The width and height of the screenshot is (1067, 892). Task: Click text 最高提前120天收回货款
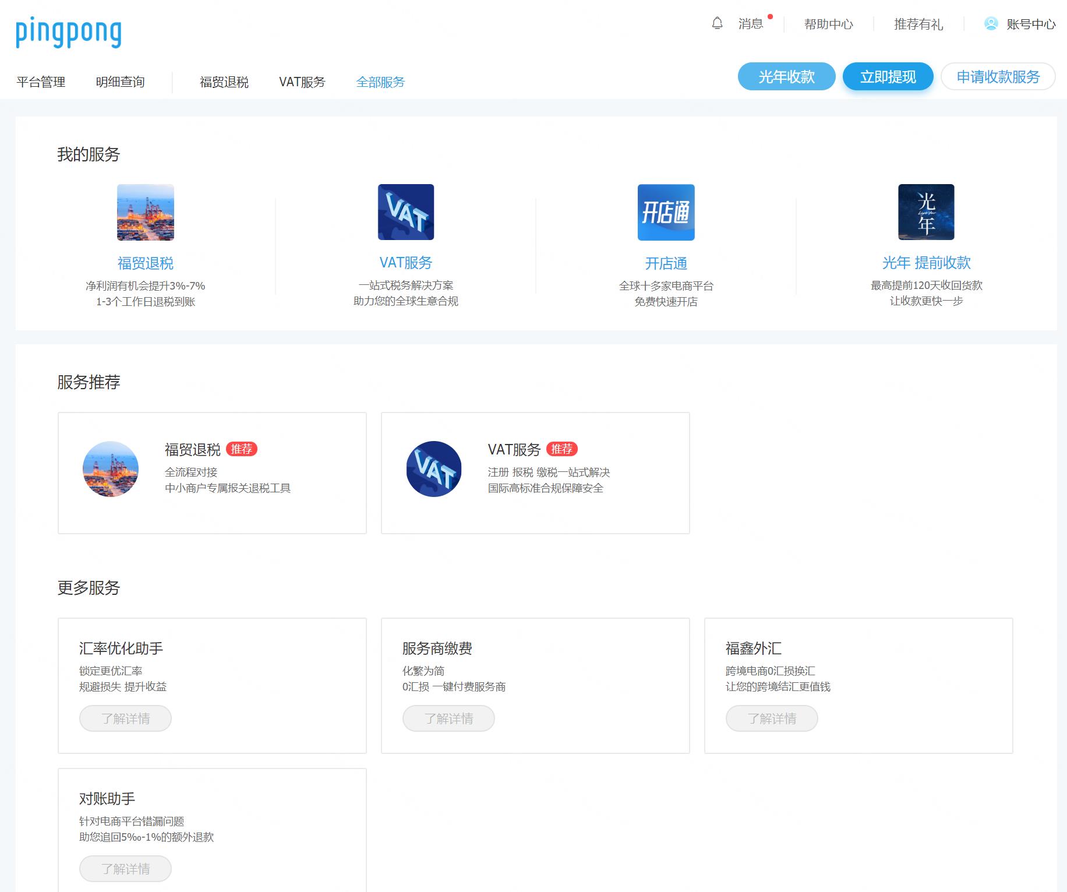click(927, 285)
